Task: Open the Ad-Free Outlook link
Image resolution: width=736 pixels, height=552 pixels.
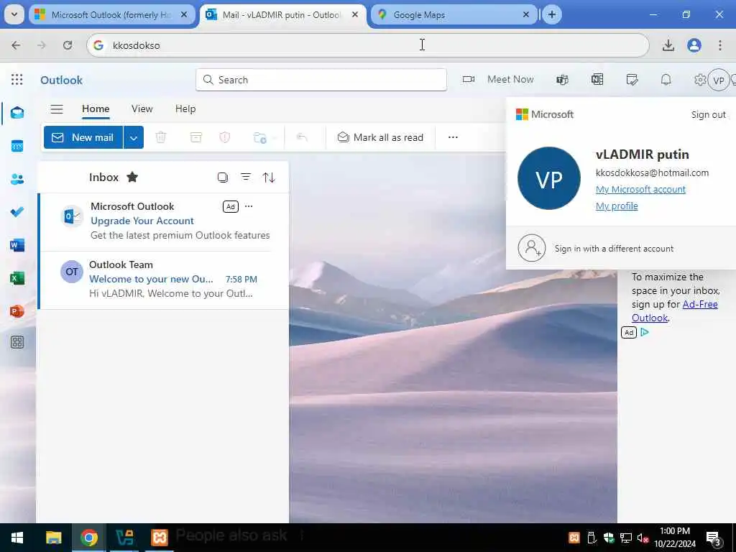Action: pos(674,310)
